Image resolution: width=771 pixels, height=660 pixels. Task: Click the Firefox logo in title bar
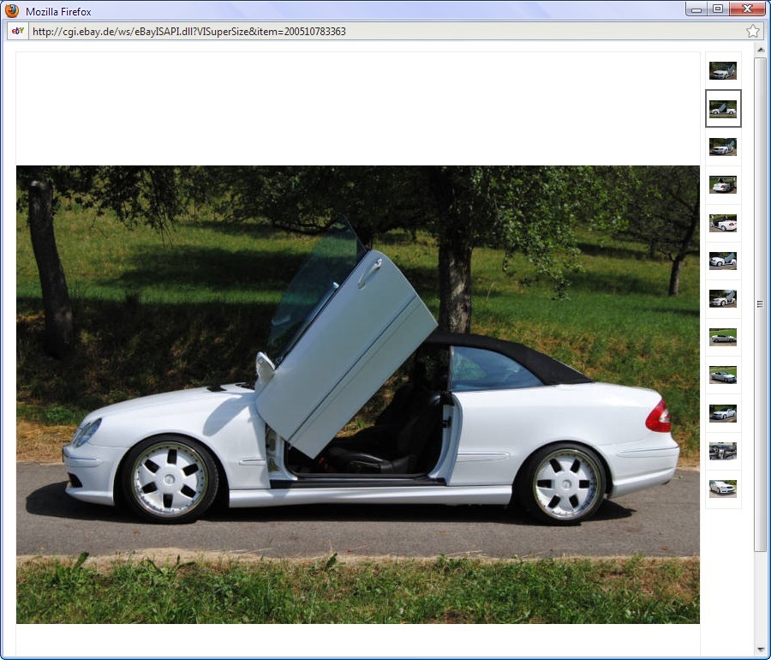pyautogui.click(x=12, y=11)
